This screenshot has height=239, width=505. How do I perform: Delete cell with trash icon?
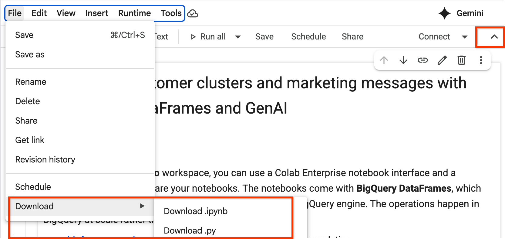(x=461, y=60)
